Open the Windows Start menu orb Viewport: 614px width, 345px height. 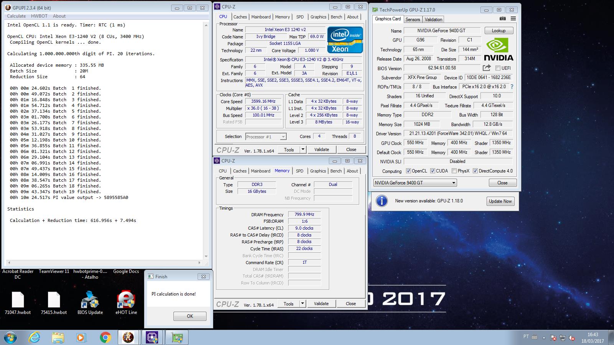pos(10,337)
